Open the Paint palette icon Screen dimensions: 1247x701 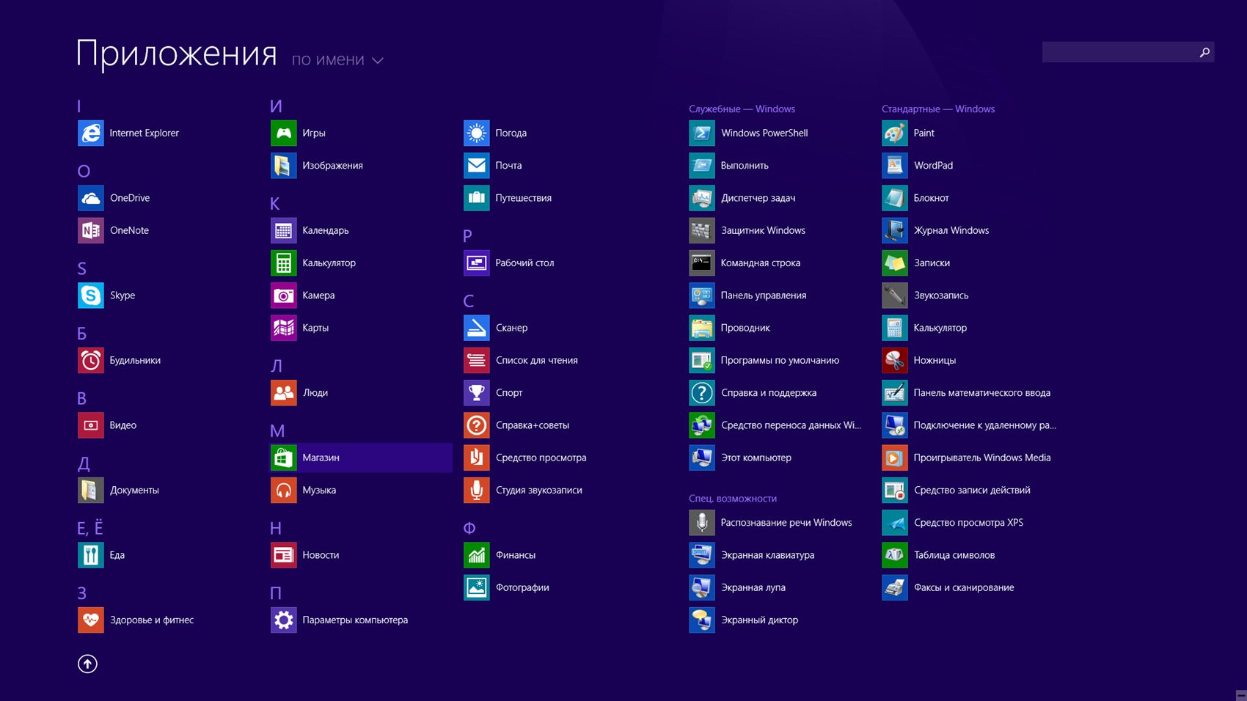pyautogui.click(x=895, y=133)
